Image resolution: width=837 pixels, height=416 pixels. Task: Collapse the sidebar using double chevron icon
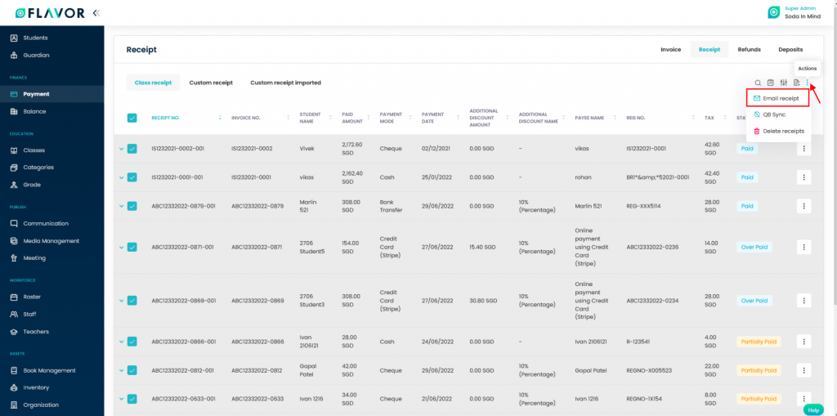[x=96, y=12]
